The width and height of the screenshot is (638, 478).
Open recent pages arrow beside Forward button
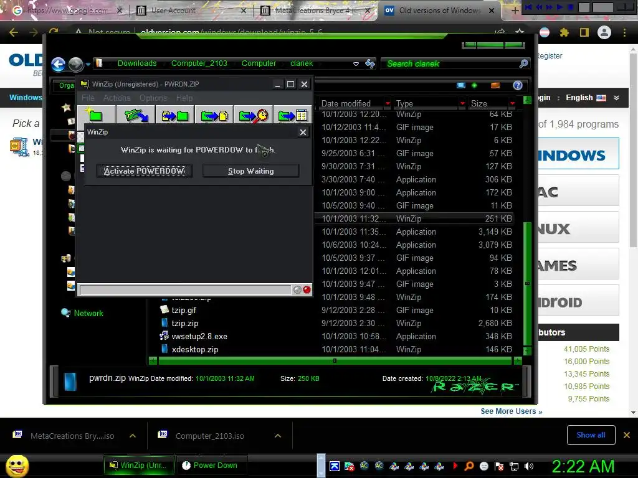click(88, 64)
